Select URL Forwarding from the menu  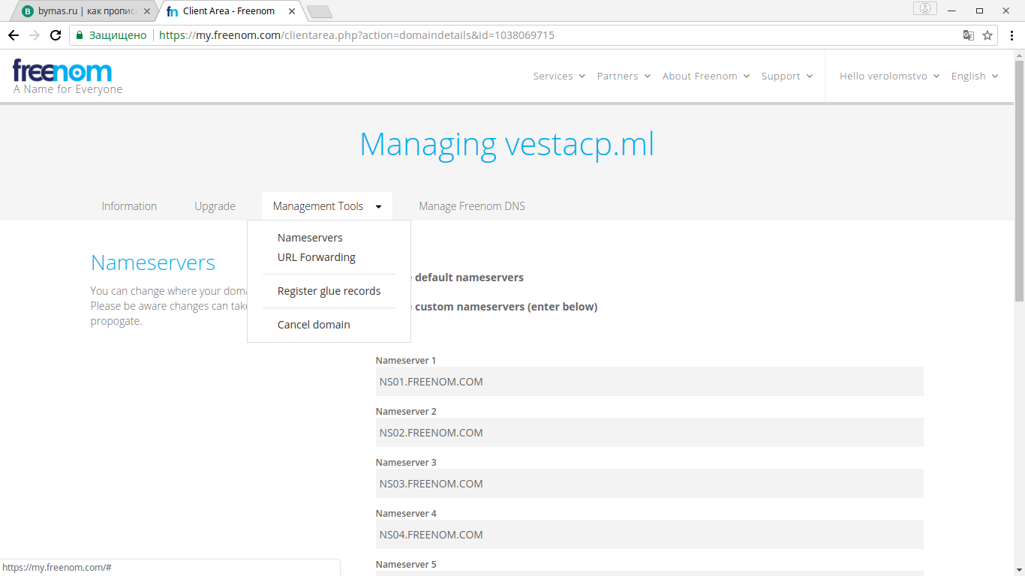pos(316,257)
